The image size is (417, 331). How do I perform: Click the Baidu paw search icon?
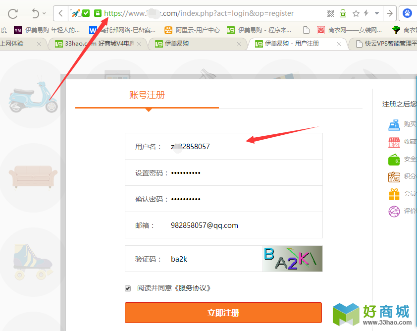[x=407, y=13]
